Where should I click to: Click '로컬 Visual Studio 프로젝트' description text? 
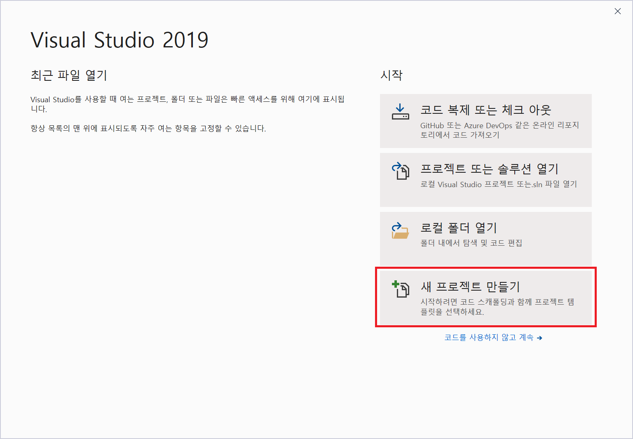click(x=499, y=184)
